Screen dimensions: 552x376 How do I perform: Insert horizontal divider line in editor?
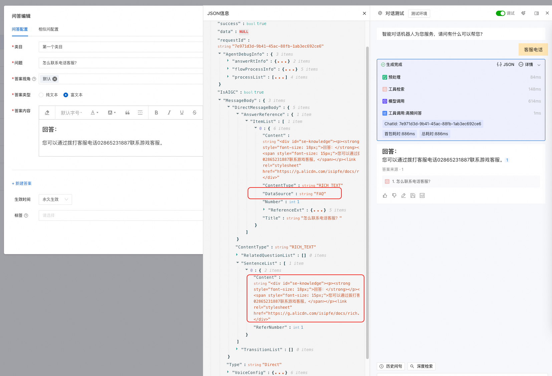tap(140, 113)
